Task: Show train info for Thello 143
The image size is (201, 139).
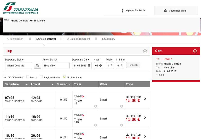Action: point(96,125)
